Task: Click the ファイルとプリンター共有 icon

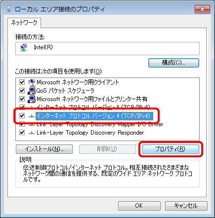Action: pyautogui.click(x=32, y=99)
